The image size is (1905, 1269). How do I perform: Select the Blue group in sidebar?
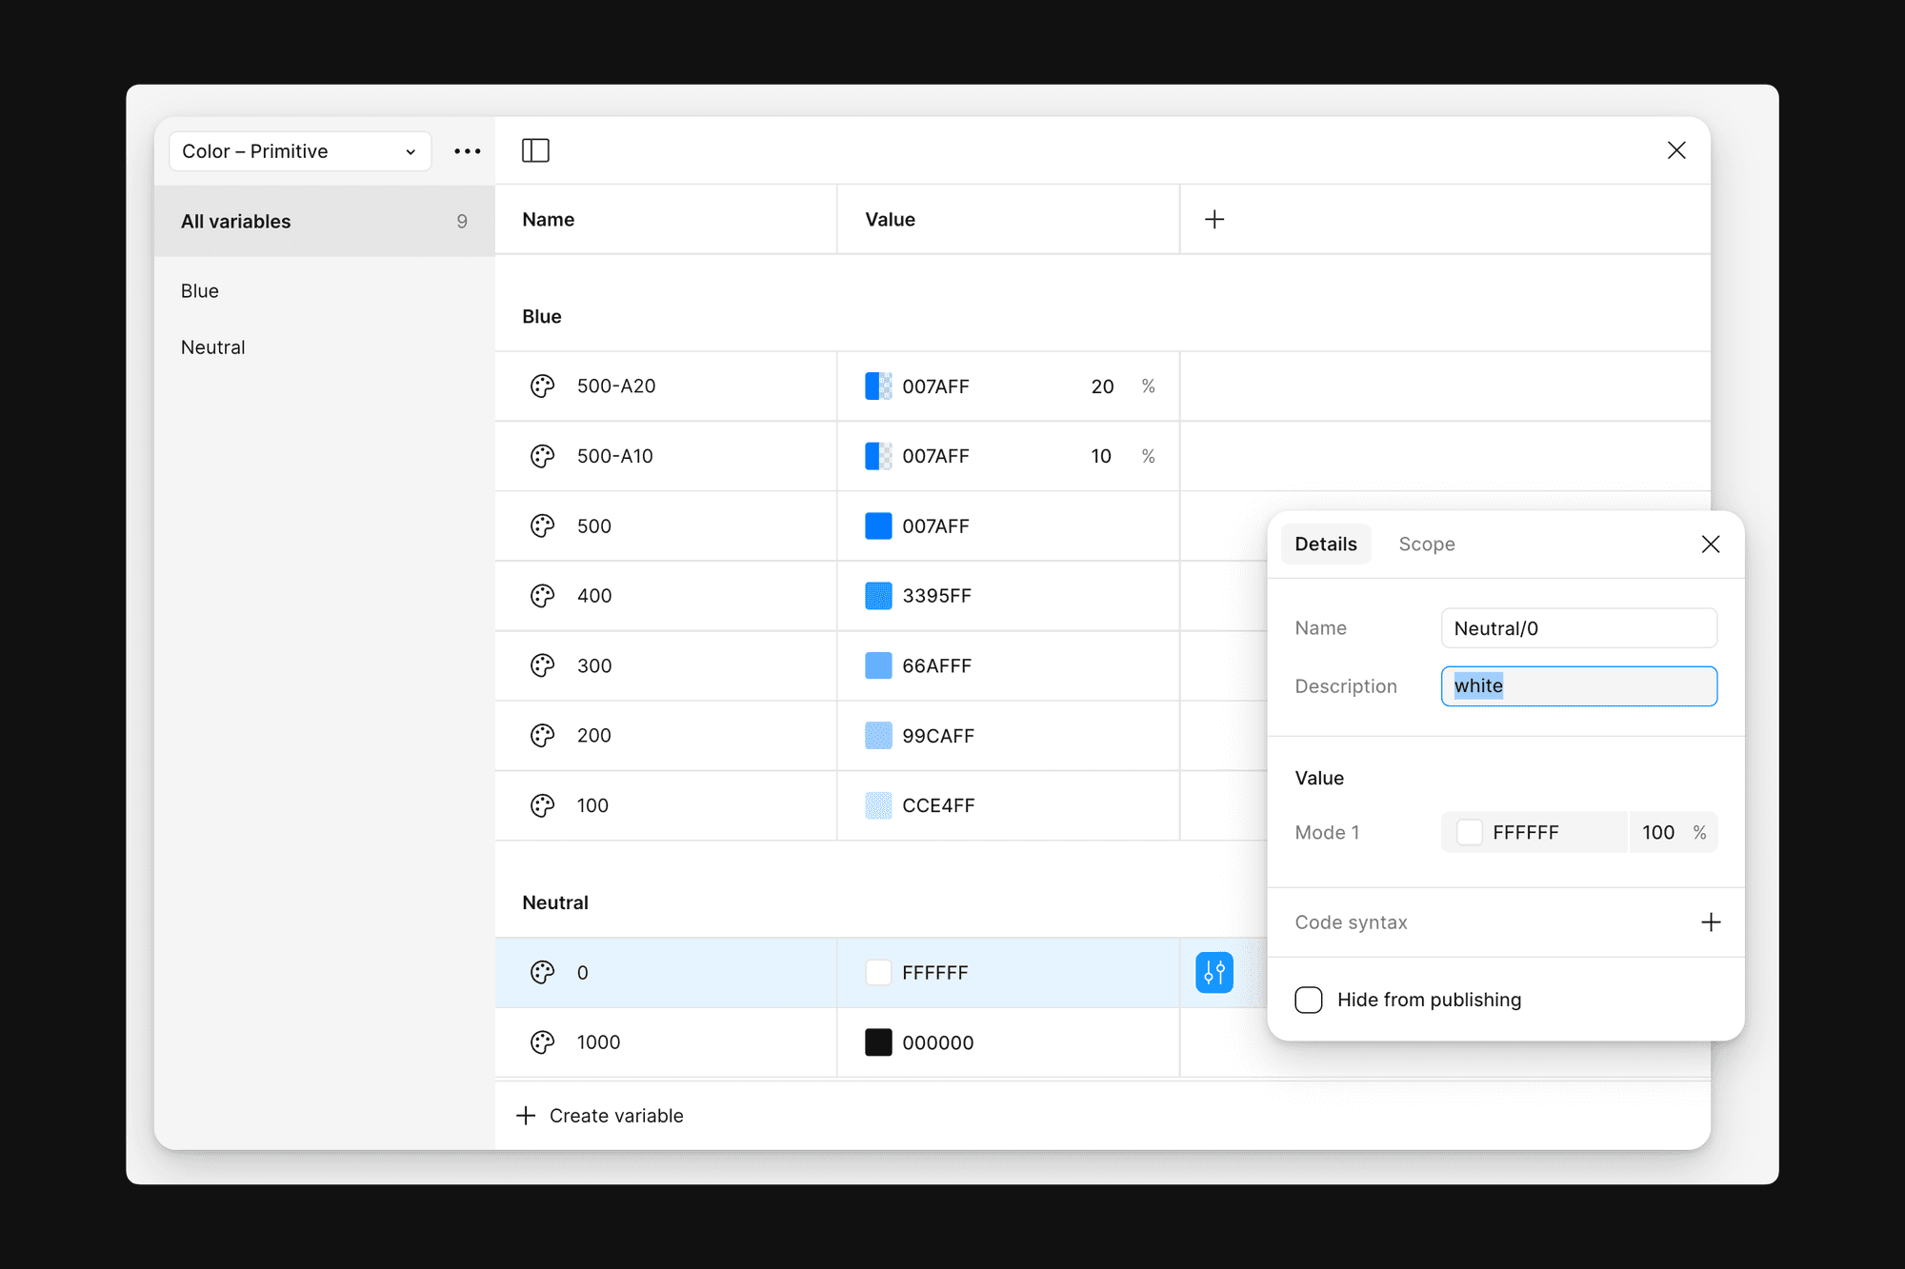click(x=200, y=291)
